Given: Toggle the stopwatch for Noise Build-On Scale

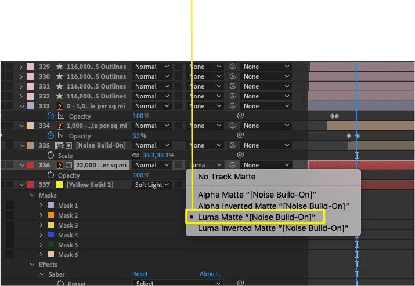Looking at the screenshot, I should (50, 155).
